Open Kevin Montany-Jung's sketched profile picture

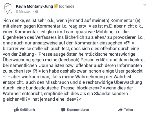[8, 8]
